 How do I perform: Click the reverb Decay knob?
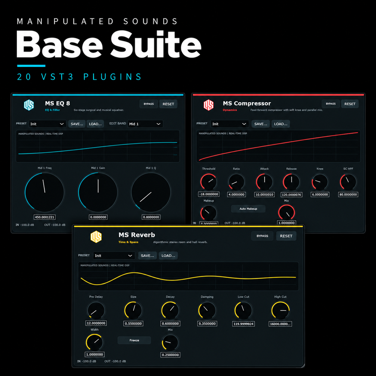click(x=170, y=311)
